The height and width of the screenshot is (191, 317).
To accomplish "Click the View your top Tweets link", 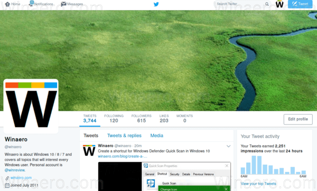I will point(258,184).
